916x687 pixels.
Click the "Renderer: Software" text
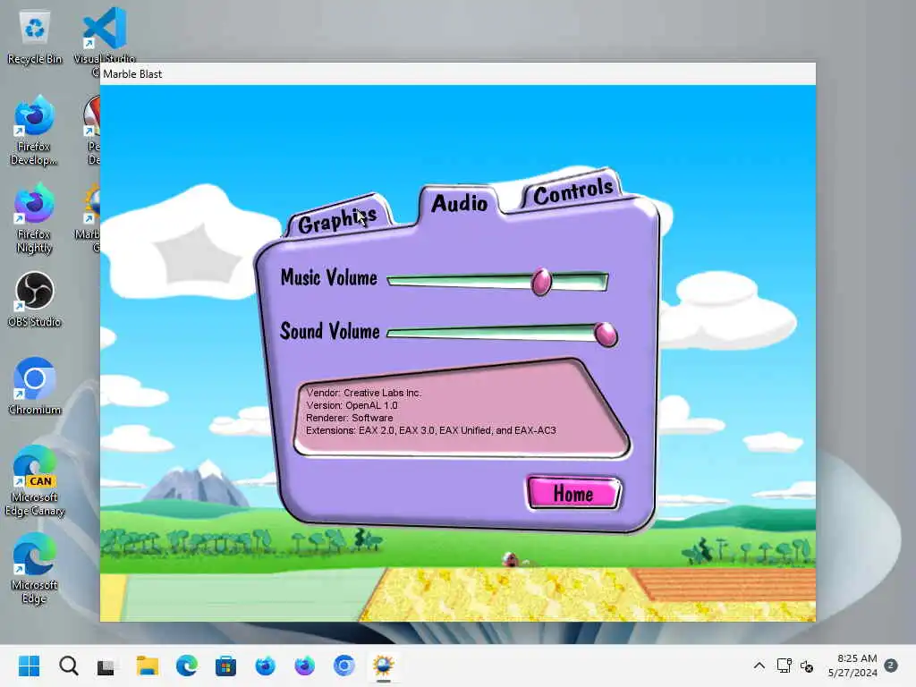pos(350,418)
